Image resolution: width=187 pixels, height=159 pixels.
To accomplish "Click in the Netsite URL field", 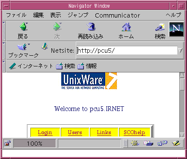I will (127, 51).
